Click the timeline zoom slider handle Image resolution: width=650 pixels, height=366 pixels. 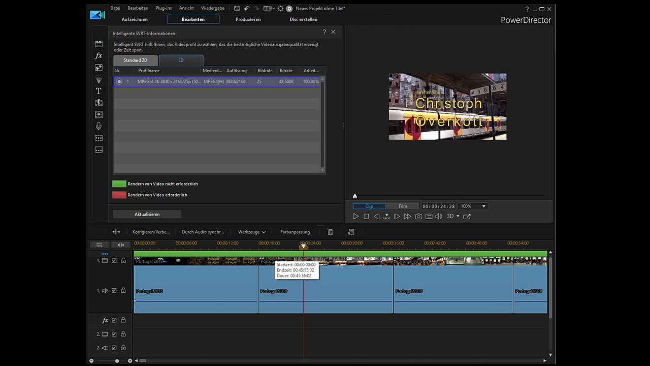pos(117,361)
